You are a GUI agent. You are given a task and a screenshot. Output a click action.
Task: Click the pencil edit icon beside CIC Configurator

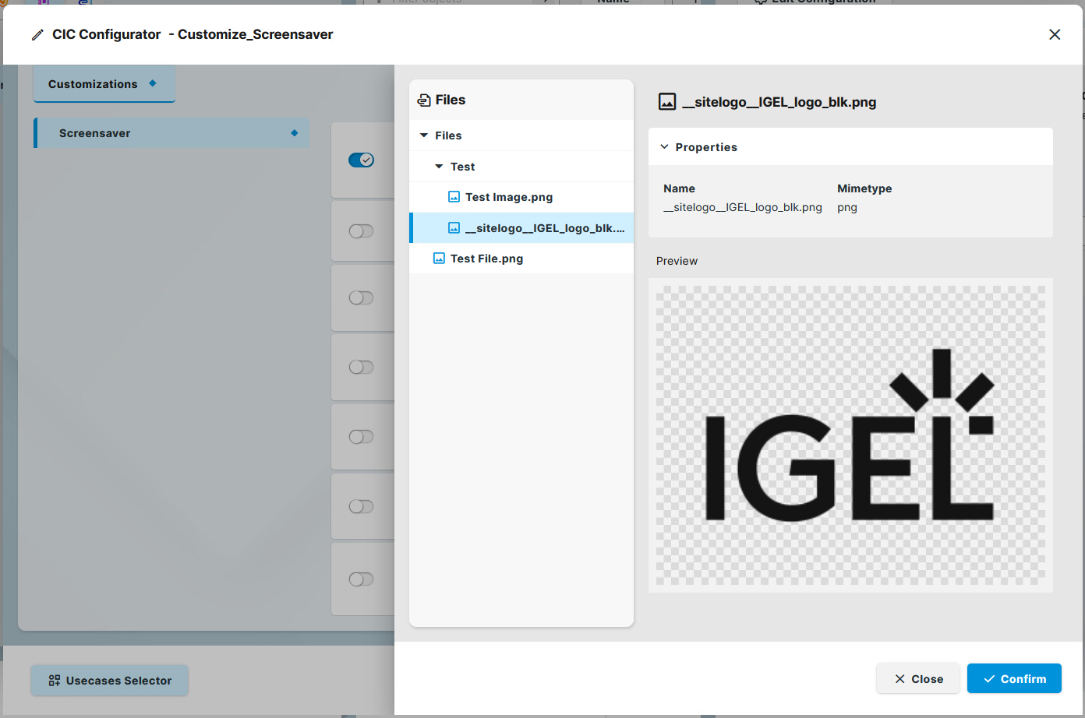click(37, 35)
